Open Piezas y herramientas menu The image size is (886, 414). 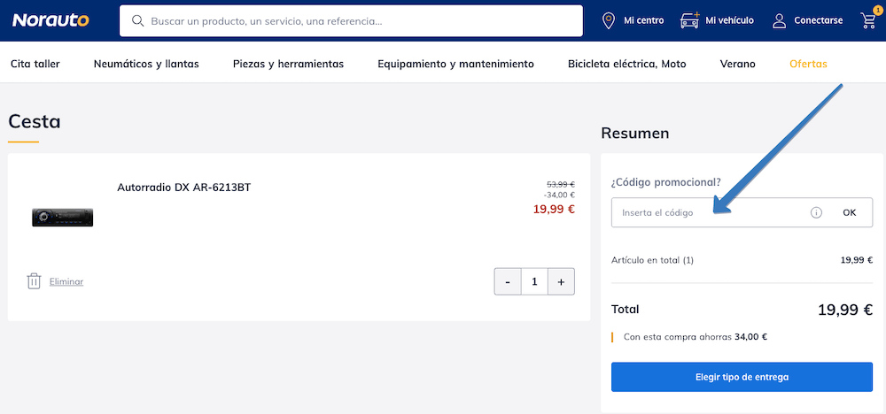pyautogui.click(x=288, y=64)
